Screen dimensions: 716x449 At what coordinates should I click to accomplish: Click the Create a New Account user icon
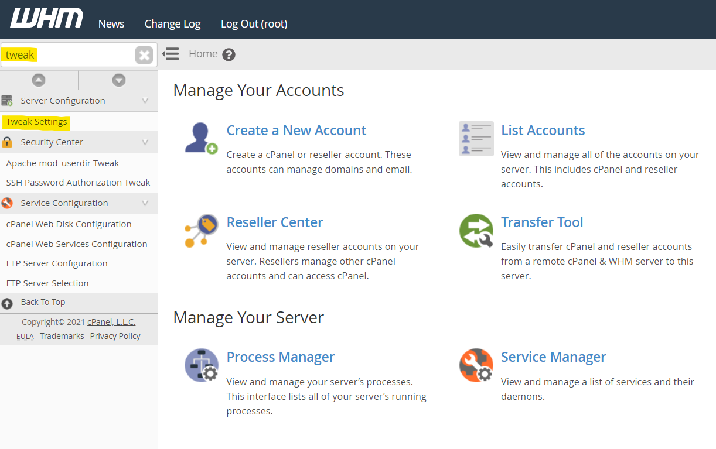click(201, 138)
